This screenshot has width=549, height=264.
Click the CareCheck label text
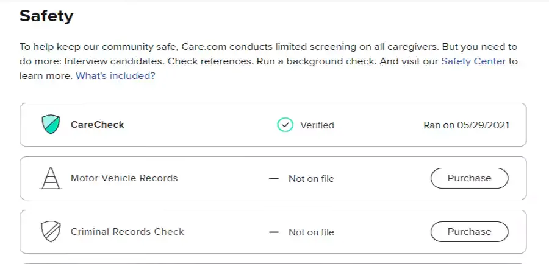pos(97,125)
